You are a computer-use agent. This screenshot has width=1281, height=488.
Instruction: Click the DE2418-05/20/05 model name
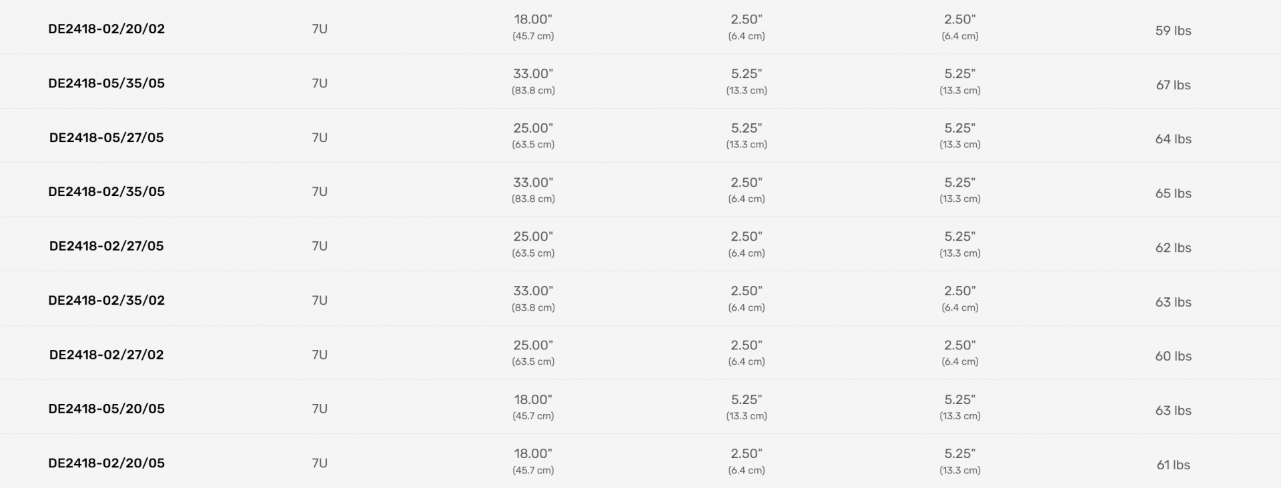106,409
